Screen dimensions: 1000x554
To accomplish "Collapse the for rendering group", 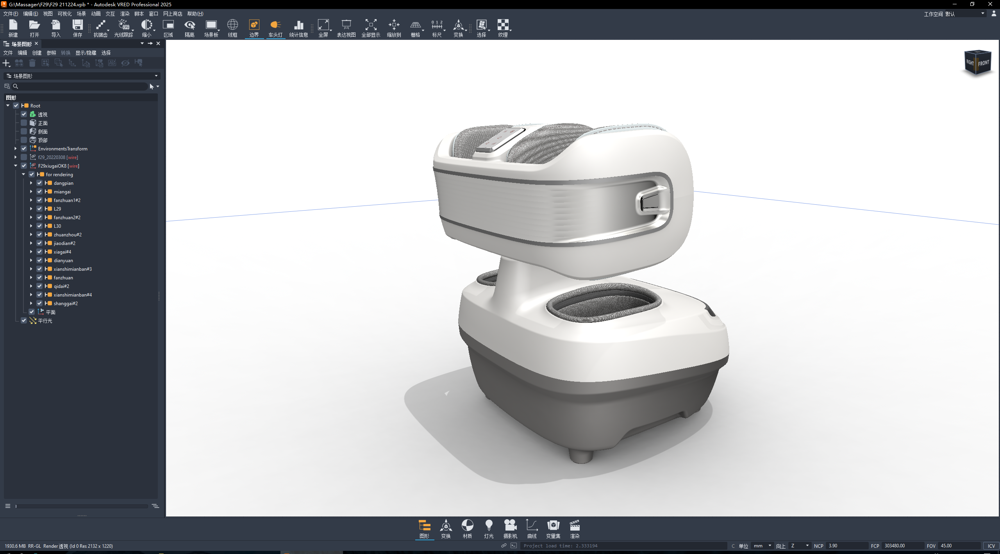I will pyautogui.click(x=23, y=174).
